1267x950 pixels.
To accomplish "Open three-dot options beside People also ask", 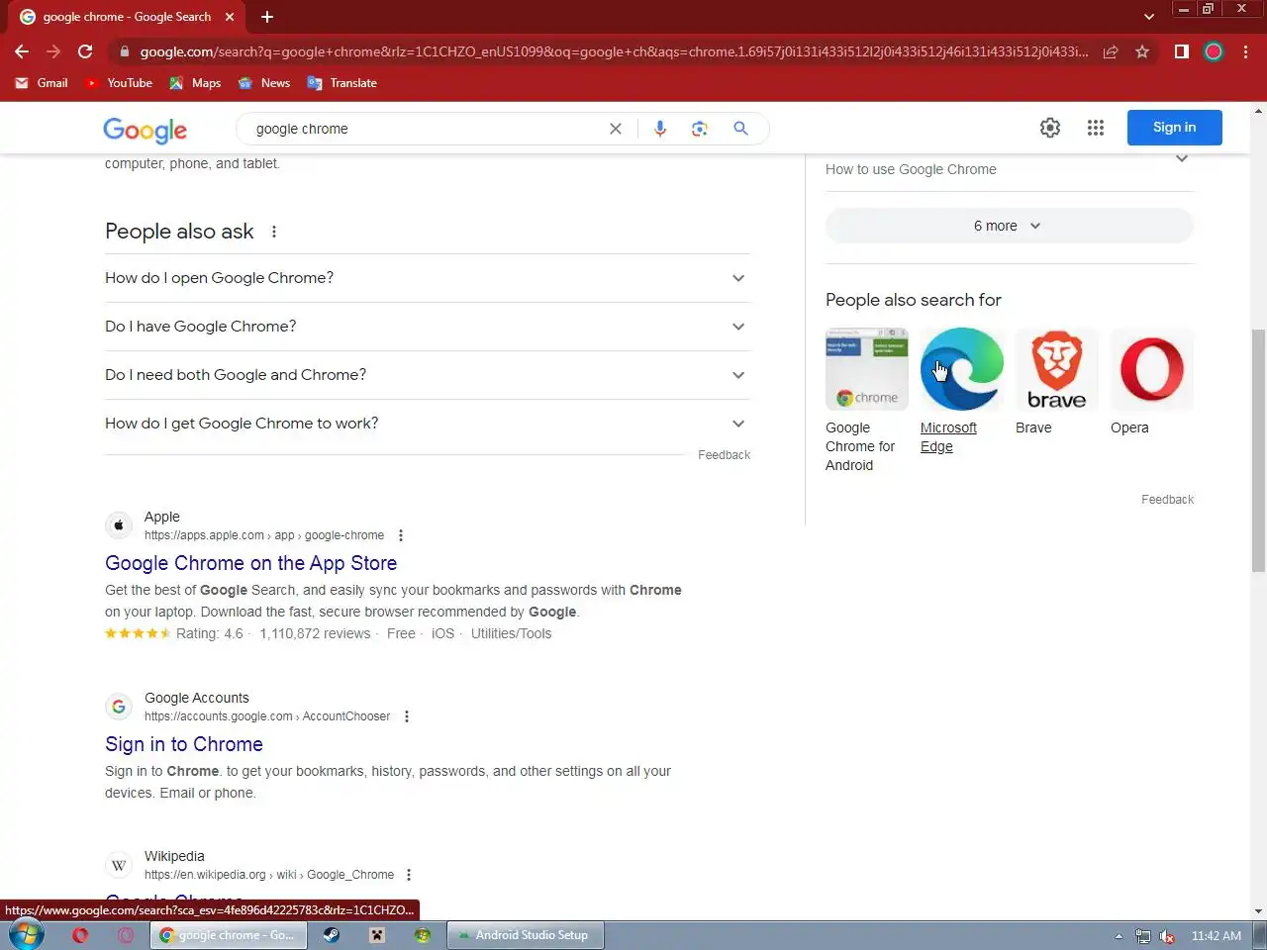I will click(x=274, y=232).
